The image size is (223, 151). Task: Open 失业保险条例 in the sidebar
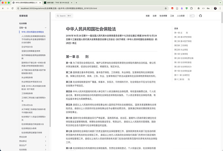[27, 78]
